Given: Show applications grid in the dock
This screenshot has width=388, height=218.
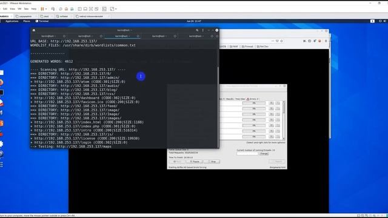Looking at the screenshot, I should [1, 165].
